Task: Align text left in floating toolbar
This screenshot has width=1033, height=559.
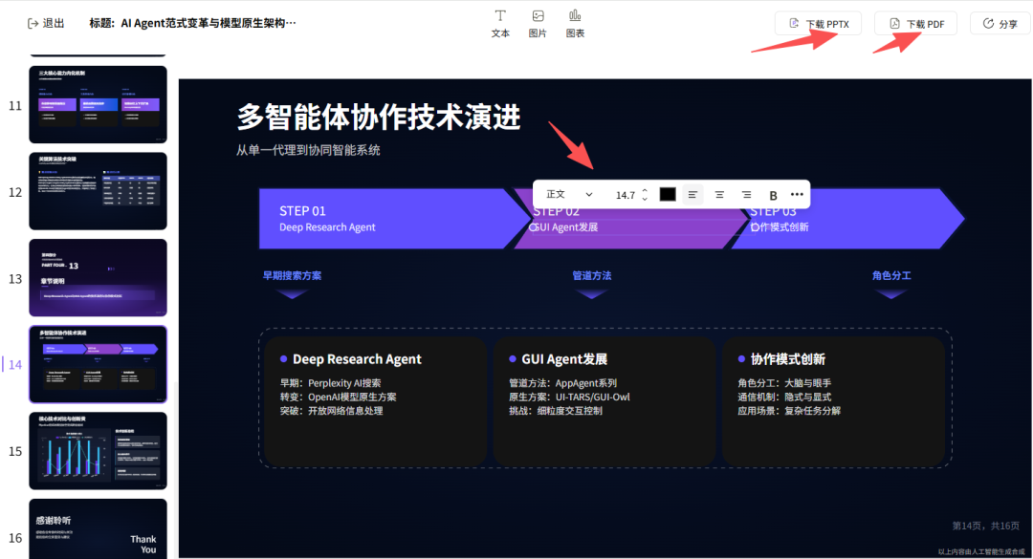Action: [x=692, y=194]
